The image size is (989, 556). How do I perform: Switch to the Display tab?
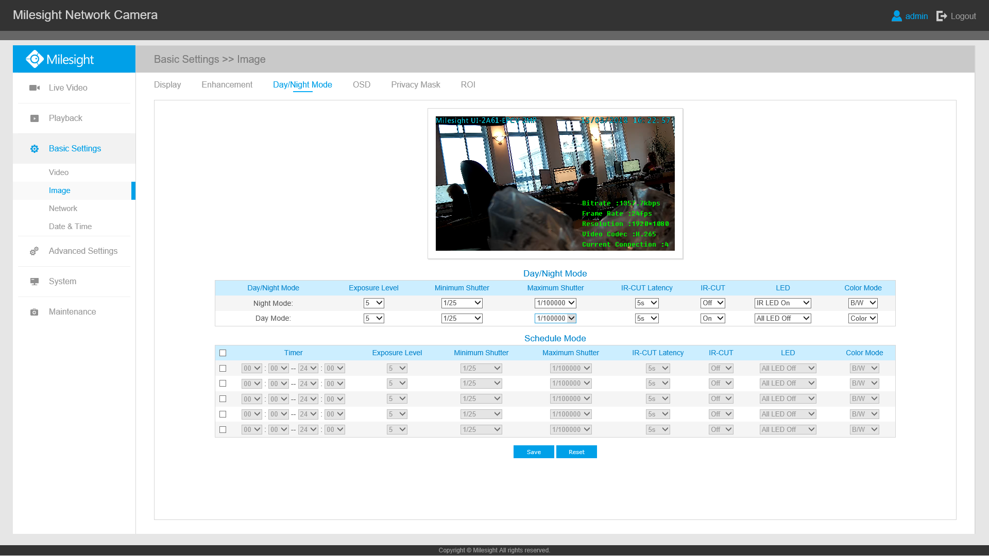(167, 85)
